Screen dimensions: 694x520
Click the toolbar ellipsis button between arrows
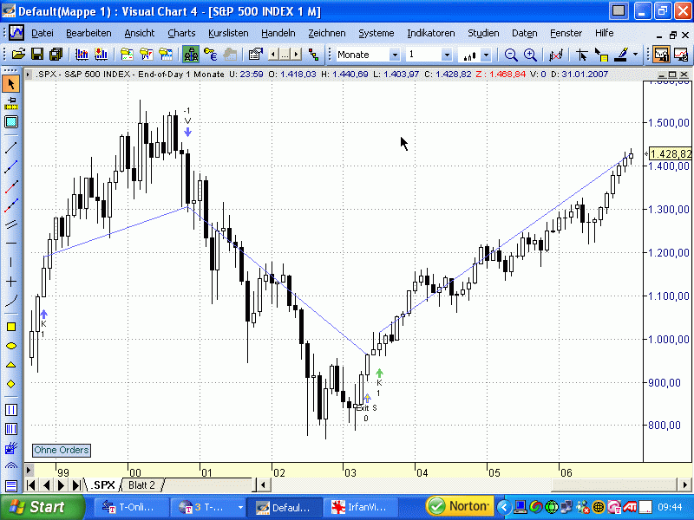tap(285, 55)
